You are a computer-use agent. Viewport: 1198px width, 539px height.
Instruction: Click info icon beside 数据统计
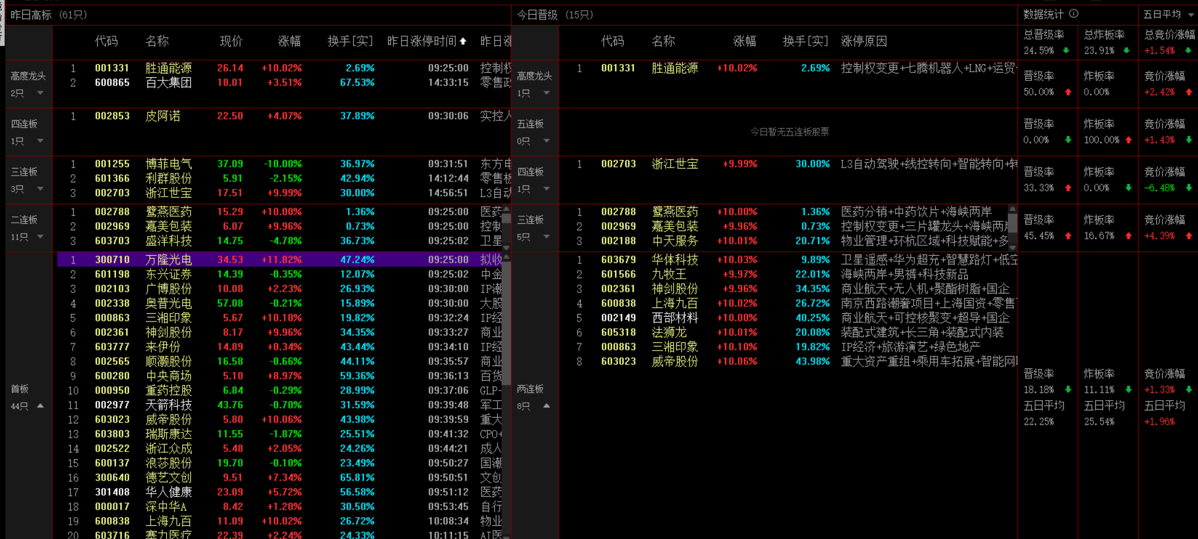pos(1074,13)
